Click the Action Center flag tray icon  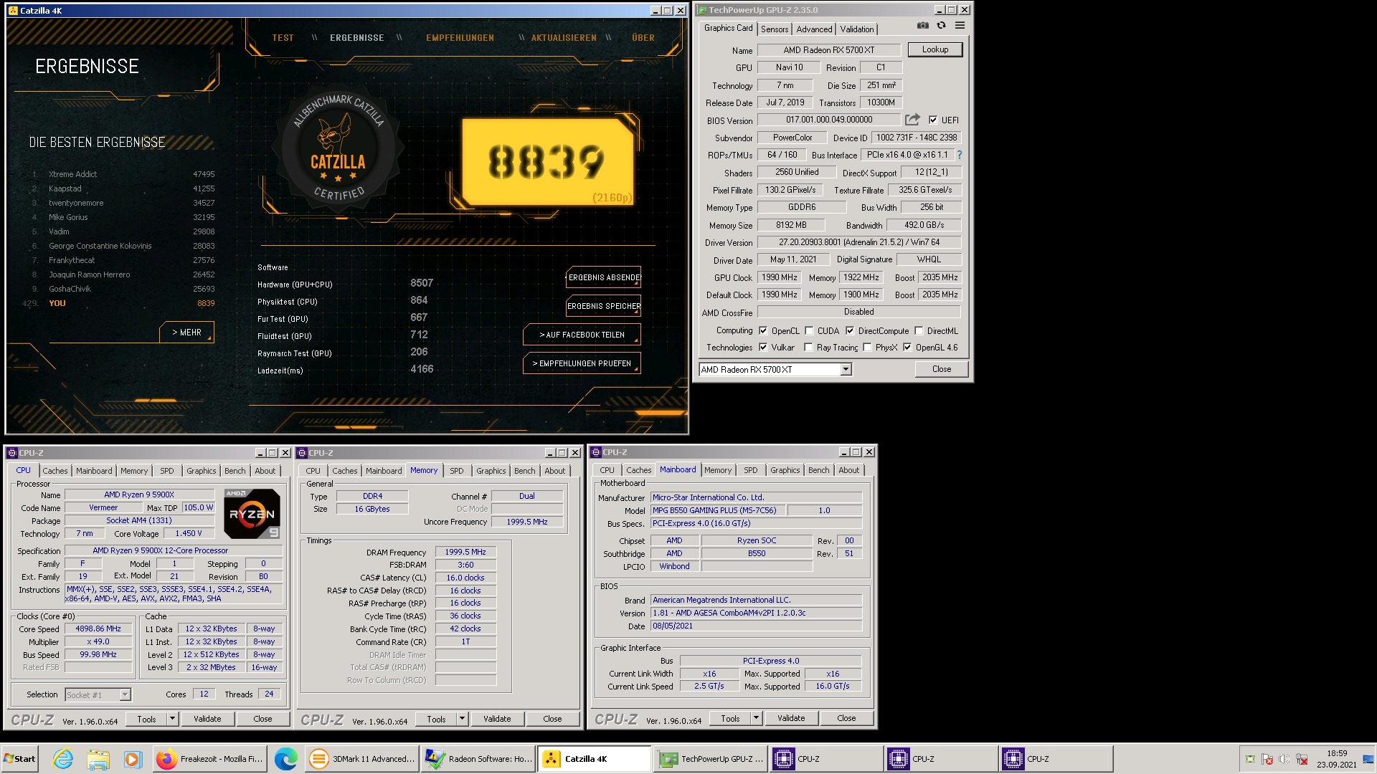[x=1267, y=760]
